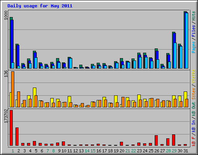Click the red kB bar for day 26

[x=156, y=141]
